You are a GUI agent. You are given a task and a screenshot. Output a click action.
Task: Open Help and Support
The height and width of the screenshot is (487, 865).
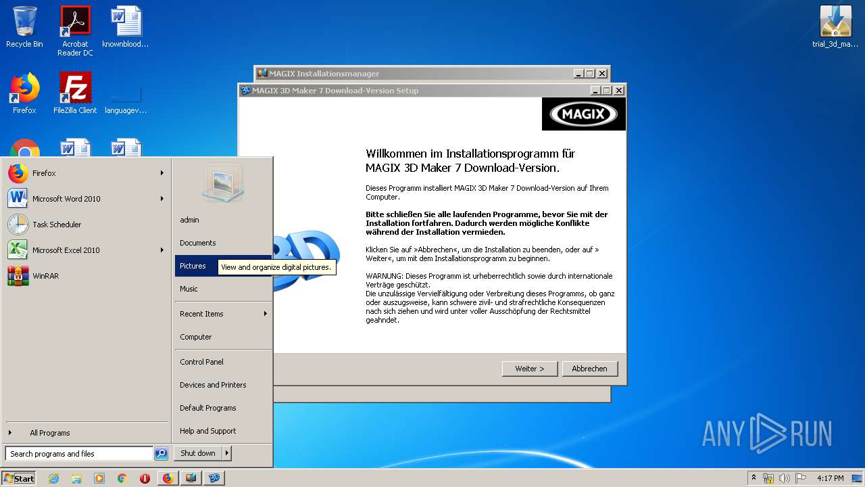[223, 431]
